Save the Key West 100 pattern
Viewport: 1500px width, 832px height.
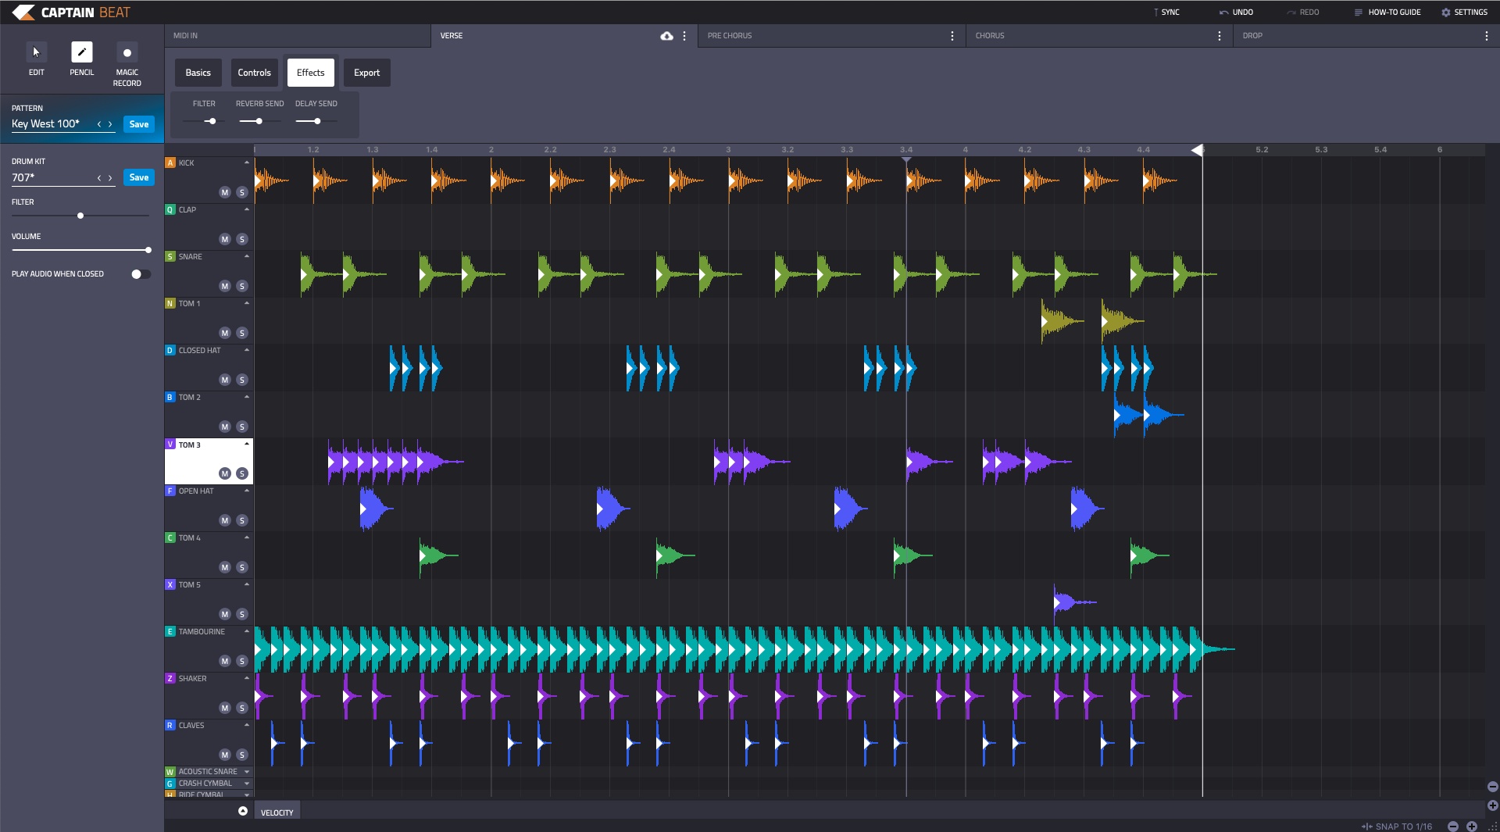pos(138,124)
